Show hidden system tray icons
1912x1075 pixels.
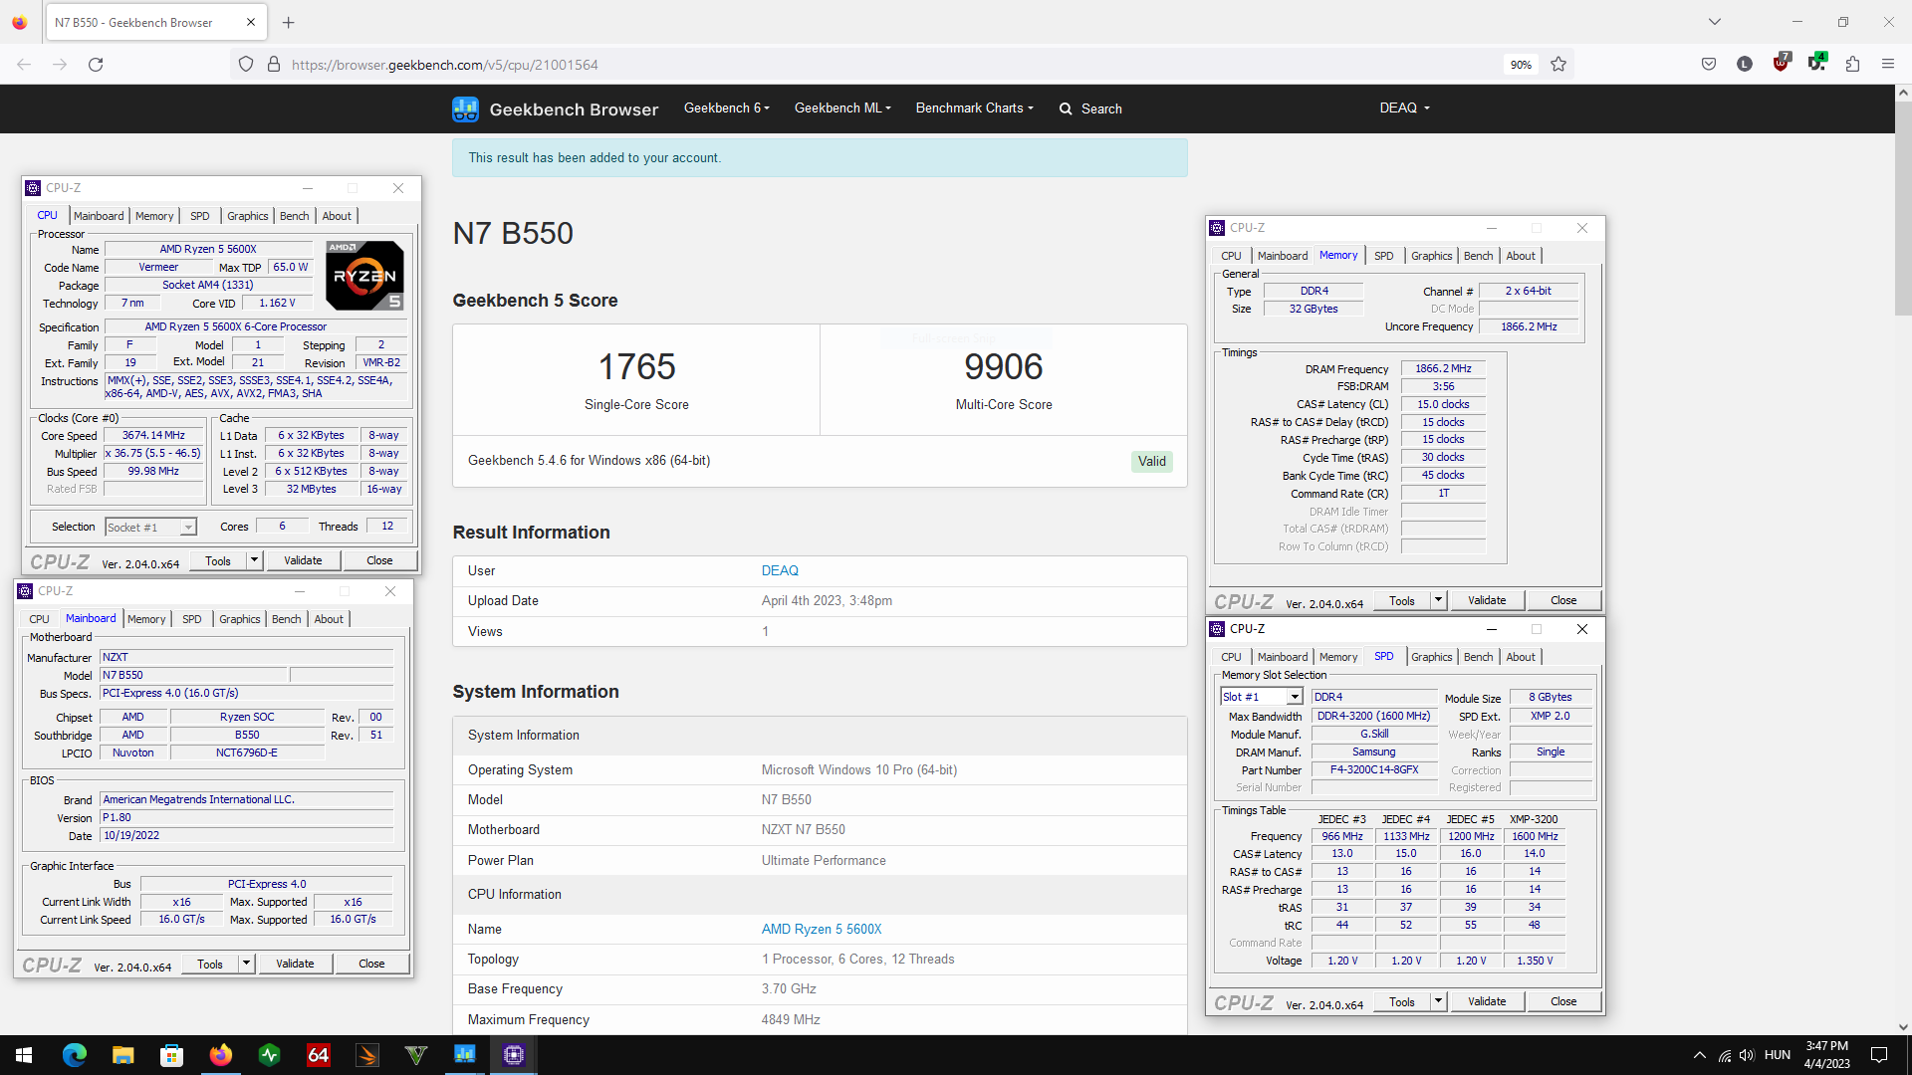[1700, 1055]
